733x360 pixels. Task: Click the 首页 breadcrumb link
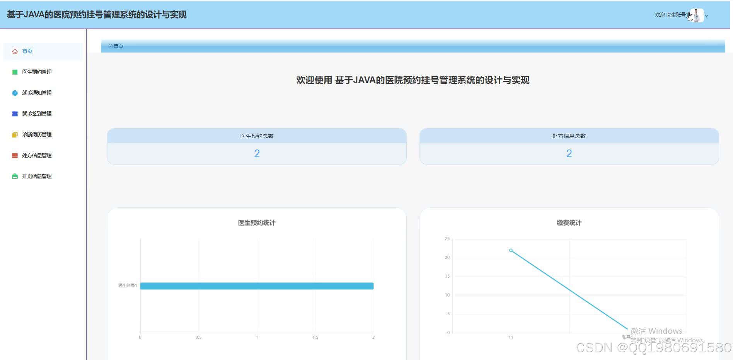pyautogui.click(x=118, y=46)
